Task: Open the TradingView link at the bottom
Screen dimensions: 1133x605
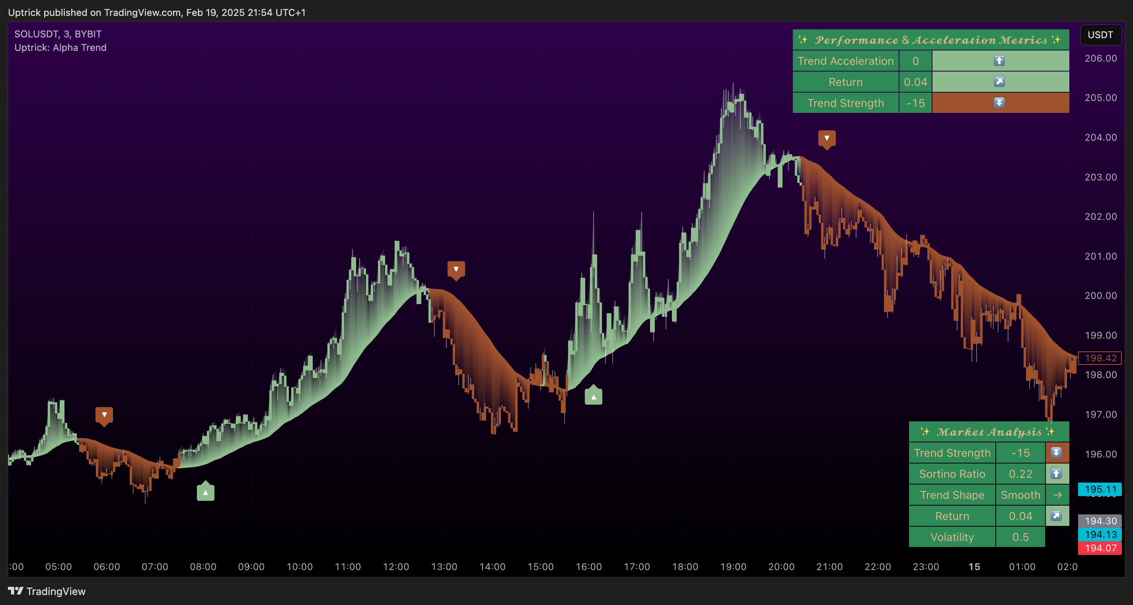Action: pyautogui.click(x=47, y=591)
